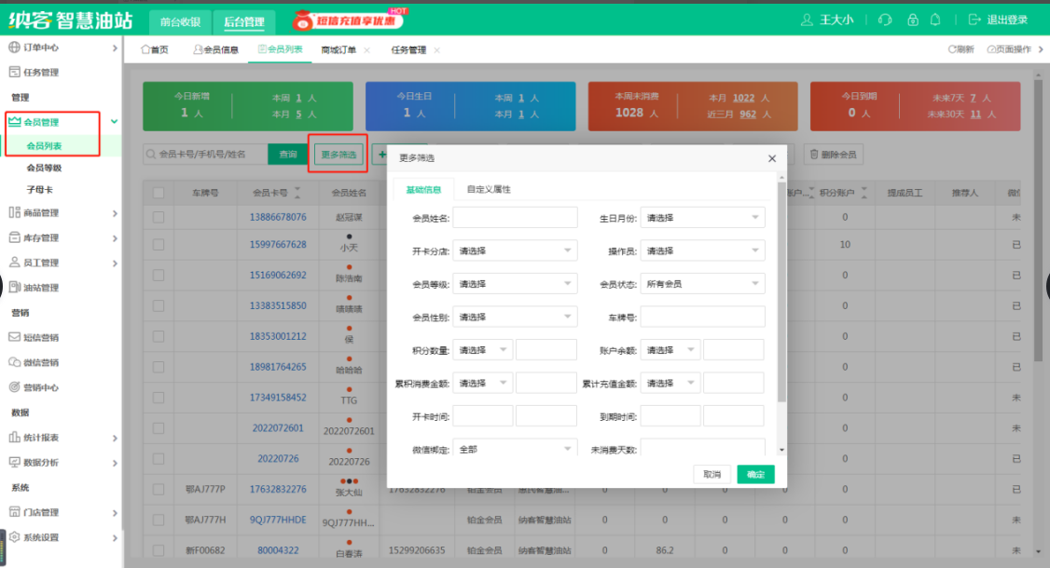Sort by the 会员卡号 column sort arrows
This screenshot has width=1050, height=568.
tap(297, 193)
